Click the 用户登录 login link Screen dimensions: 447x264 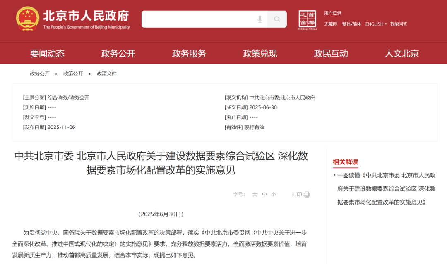coord(332,13)
